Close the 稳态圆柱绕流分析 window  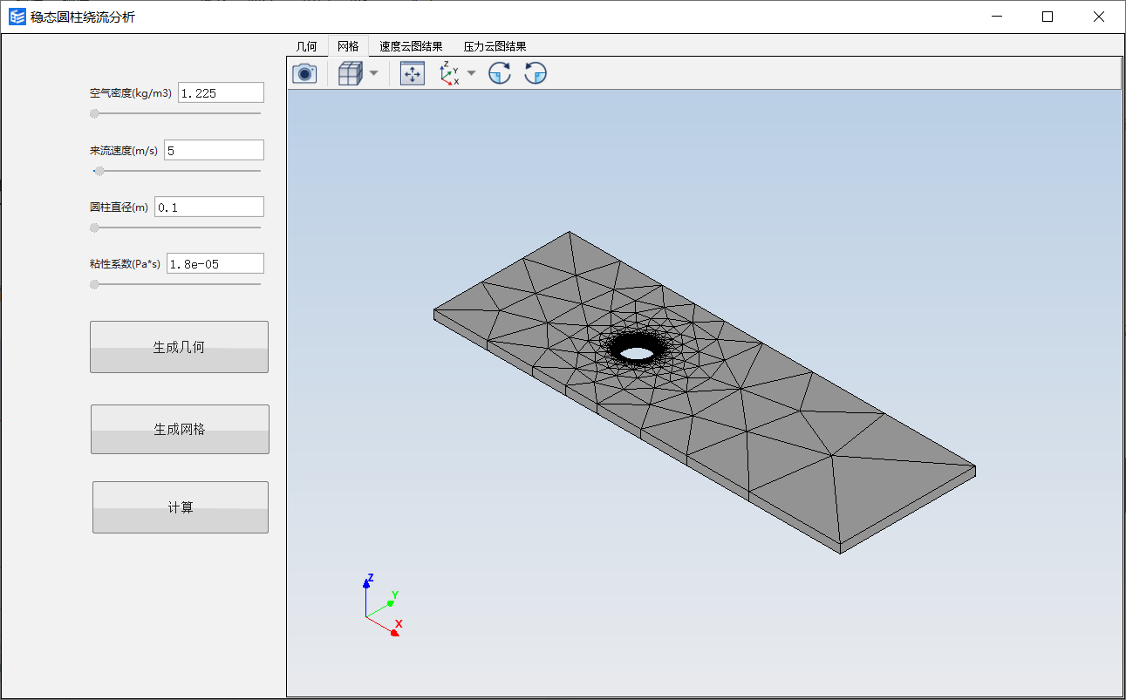(1099, 17)
